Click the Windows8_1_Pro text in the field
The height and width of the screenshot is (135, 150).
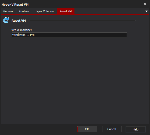point(23,35)
